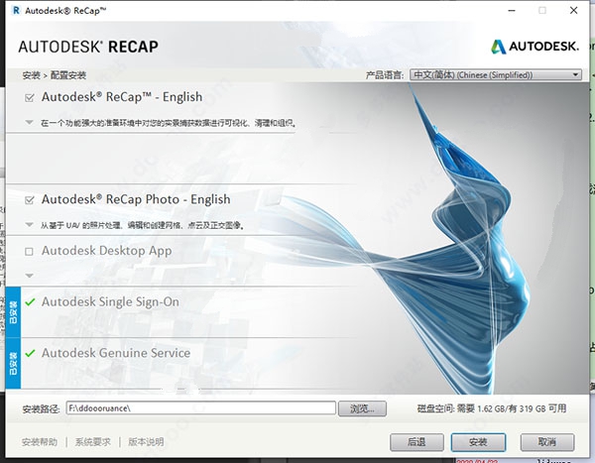
Task: Click the 浏览... browse button
Action: click(362, 408)
